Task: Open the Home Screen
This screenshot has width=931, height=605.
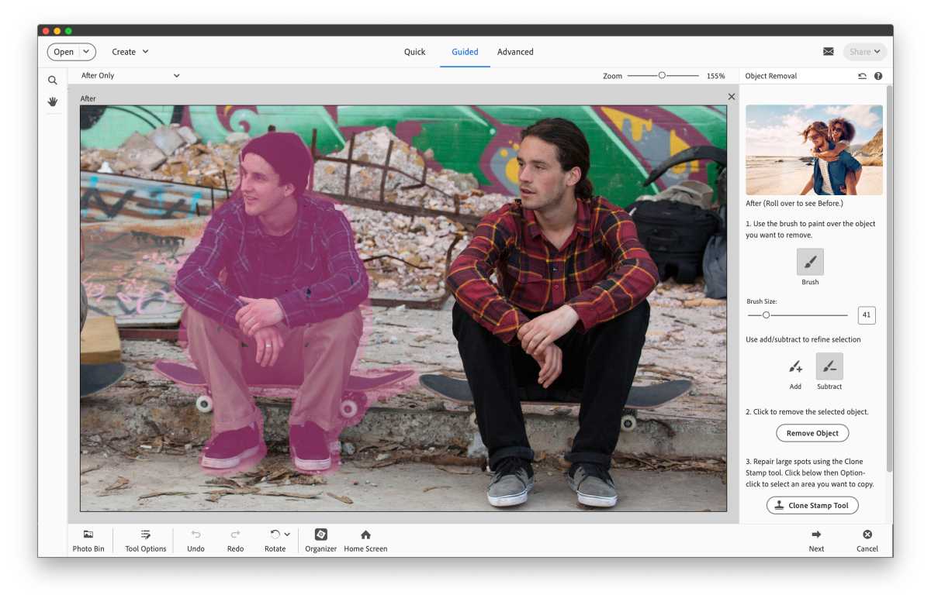Action: [365, 534]
